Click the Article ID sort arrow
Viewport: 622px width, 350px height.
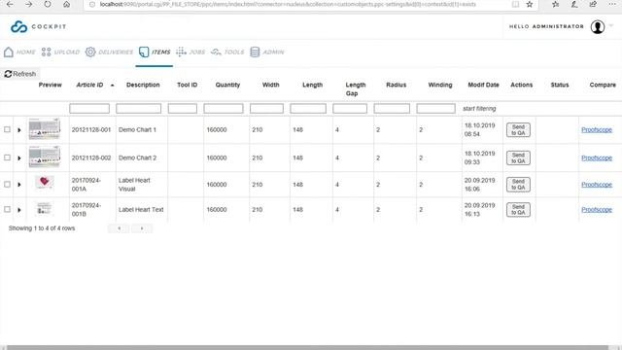coord(113,86)
